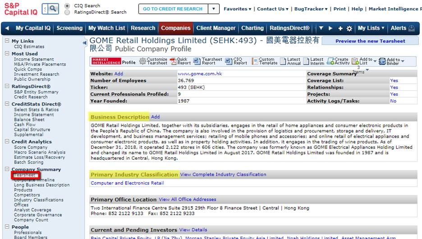422x239 pixels.
Task: Switch to the My Watch List tab
Action: tap(107, 28)
